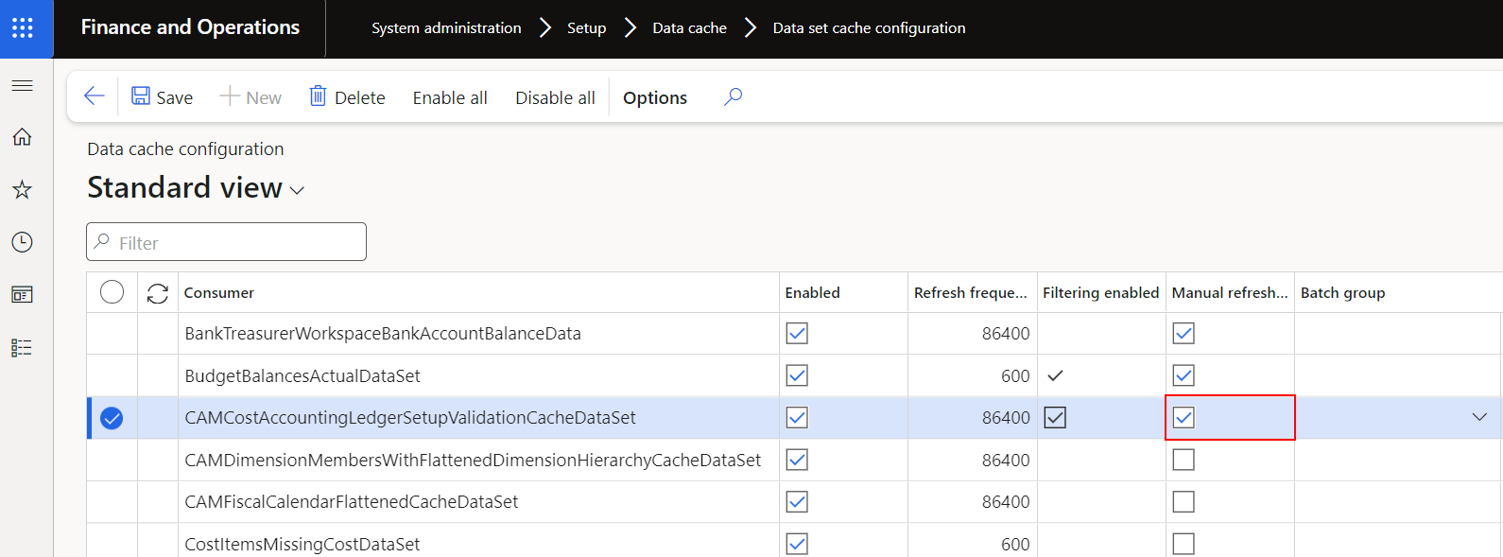Click Disable all
Image resolution: width=1503 pixels, height=557 pixels.
555,97
